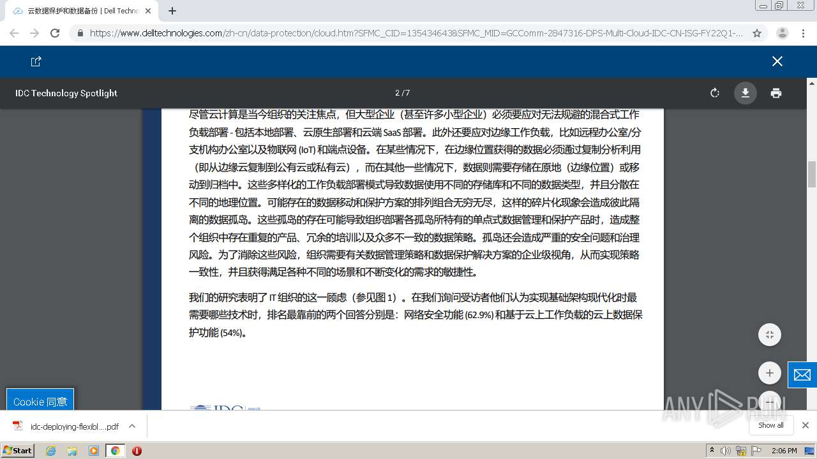The height and width of the screenshot is (459, 817).
Task: Download the PDF document
Action: pyautogui.click(x=745, y=93)
